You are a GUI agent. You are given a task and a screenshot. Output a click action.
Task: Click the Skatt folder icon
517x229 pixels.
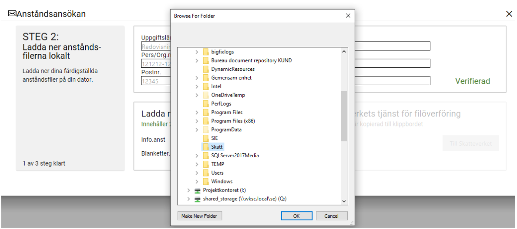pyautogui.click(x=206, y=147)
